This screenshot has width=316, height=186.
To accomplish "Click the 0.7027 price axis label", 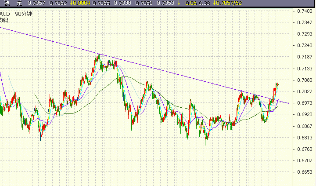I will 305,92.
